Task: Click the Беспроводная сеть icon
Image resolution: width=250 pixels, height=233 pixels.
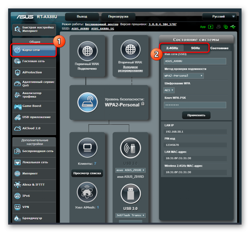Action: pyautogui.click(x=17, y=151)
